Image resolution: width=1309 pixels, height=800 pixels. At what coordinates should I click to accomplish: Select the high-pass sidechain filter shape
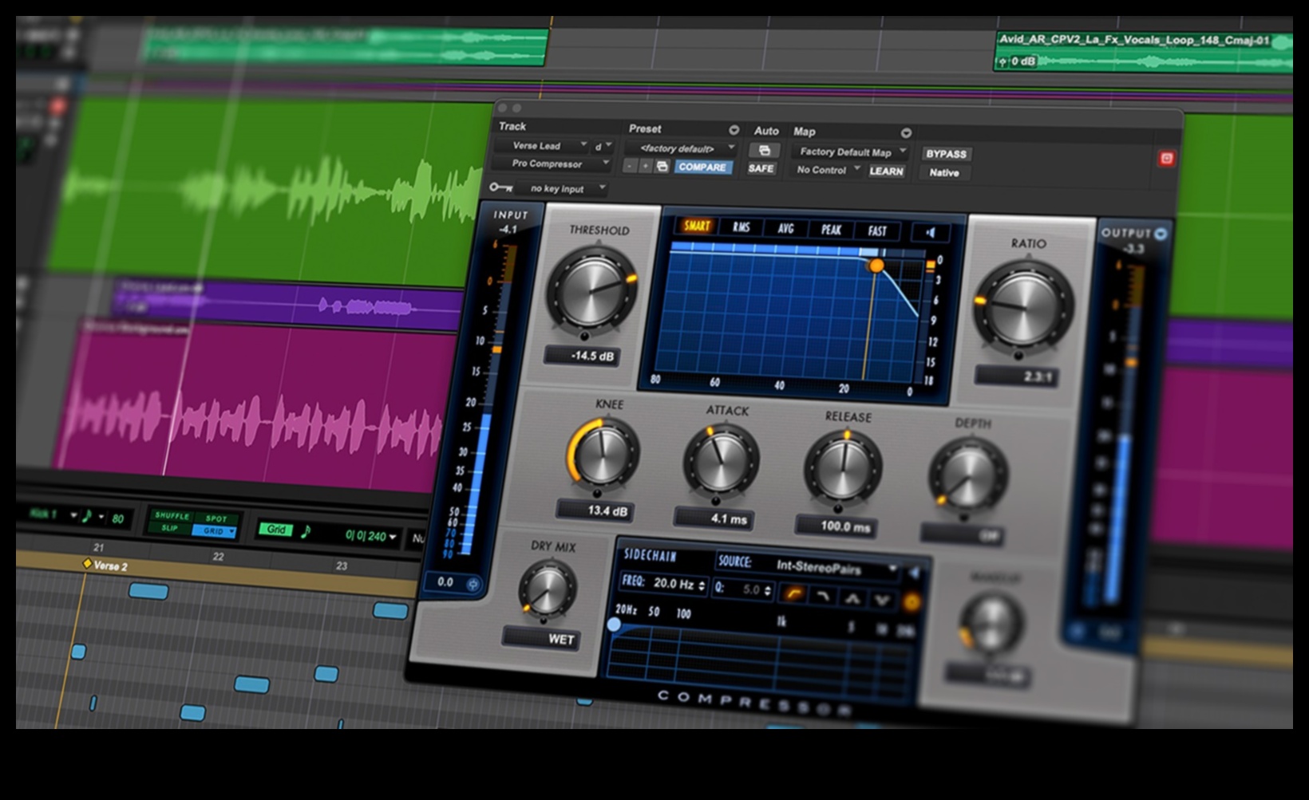(793, 593)
